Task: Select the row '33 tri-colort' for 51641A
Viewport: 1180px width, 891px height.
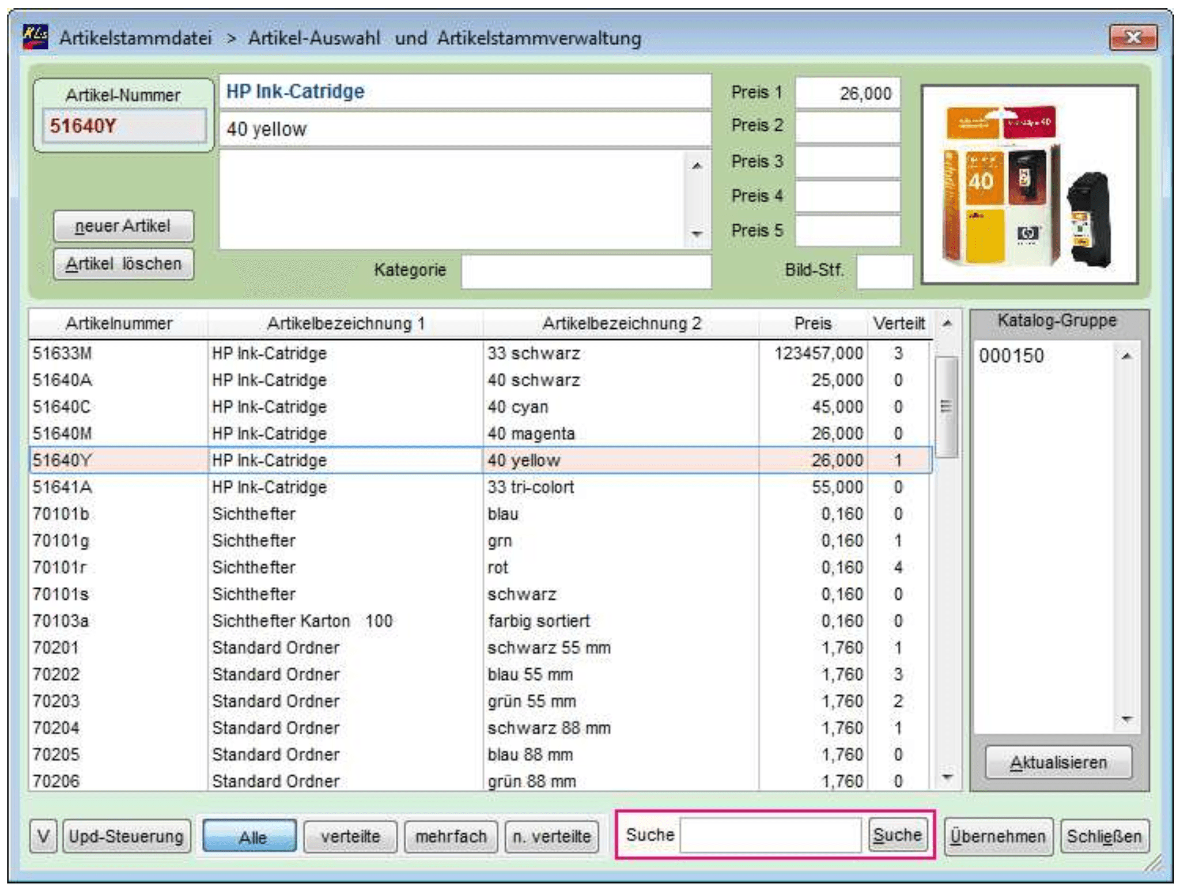Action: 479,487
